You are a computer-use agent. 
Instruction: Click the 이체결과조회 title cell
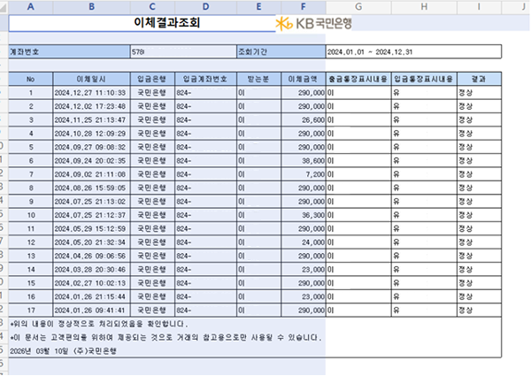(142, 23)
